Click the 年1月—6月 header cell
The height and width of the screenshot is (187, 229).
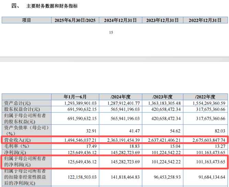(x=75, y=97)
